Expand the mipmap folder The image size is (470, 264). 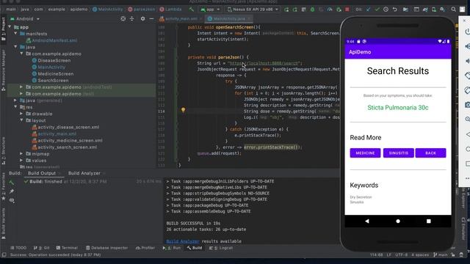click(x=21, y=154)
